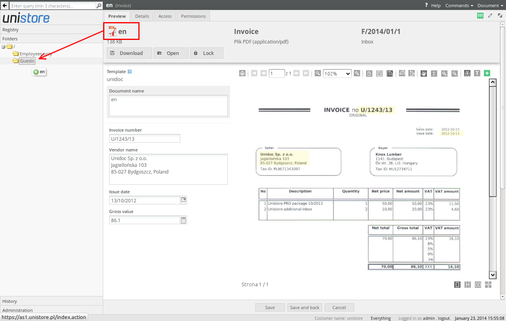Rotate the page counter-clockwise
The image size is (506, 321).
(402, 73)
